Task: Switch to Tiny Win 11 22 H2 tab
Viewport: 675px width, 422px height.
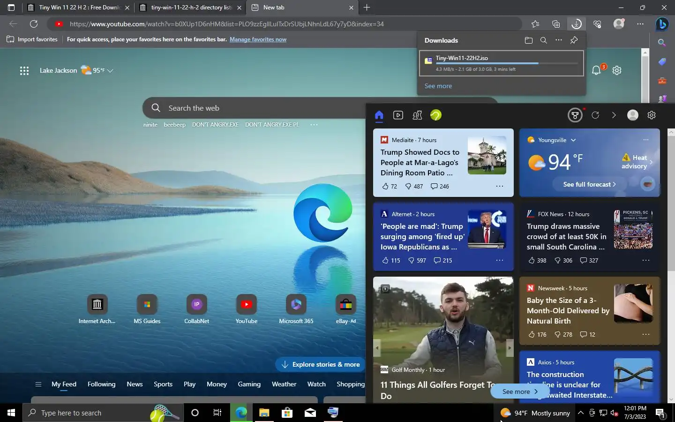Action: (x=78, y=8)
